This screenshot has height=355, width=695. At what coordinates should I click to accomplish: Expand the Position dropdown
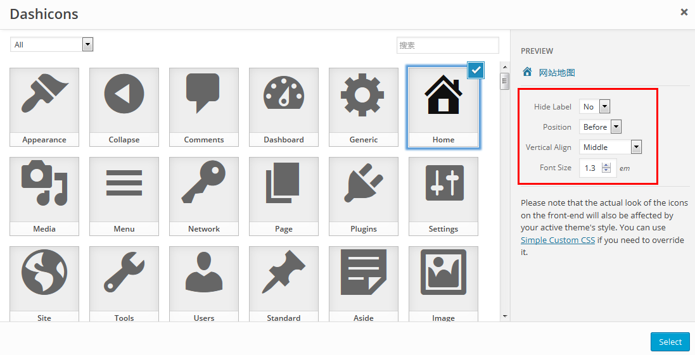pyautogui.click(x=600, y=127)
